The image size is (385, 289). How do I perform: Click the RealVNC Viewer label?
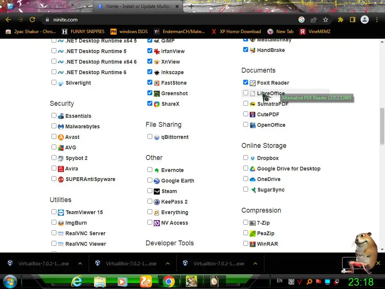pos(86,244)
